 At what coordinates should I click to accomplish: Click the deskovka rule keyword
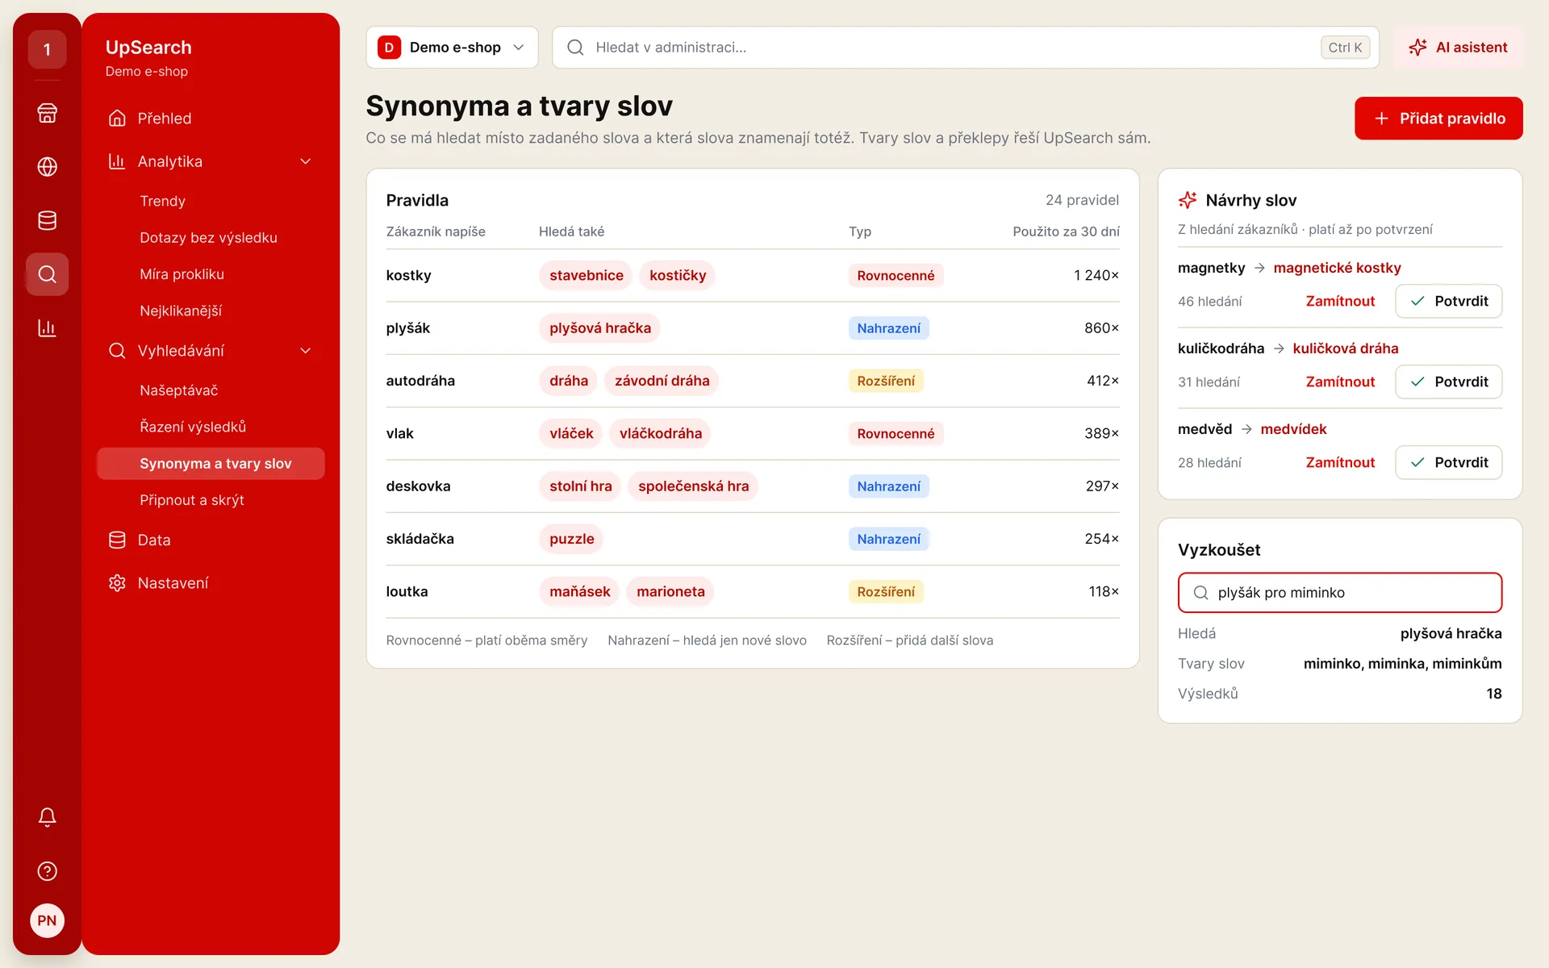(418, 486)
